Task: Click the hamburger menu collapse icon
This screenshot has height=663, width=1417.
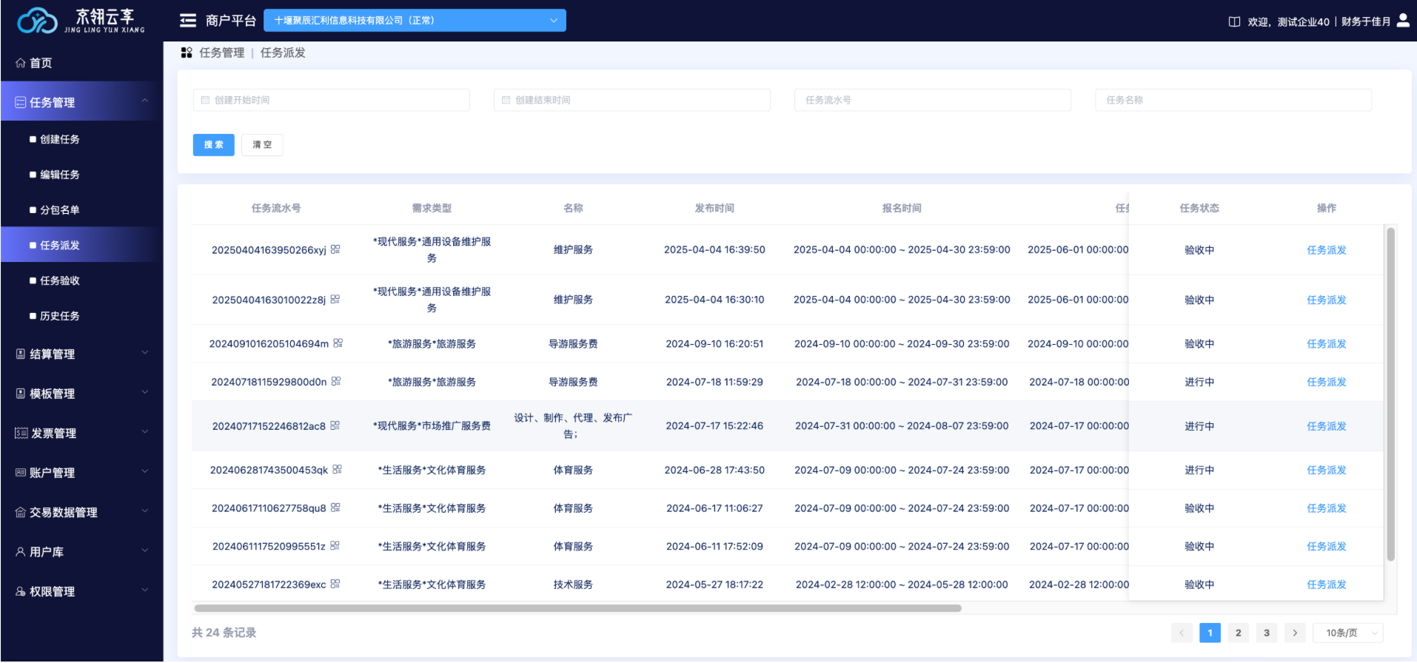Action: [188, 21]
